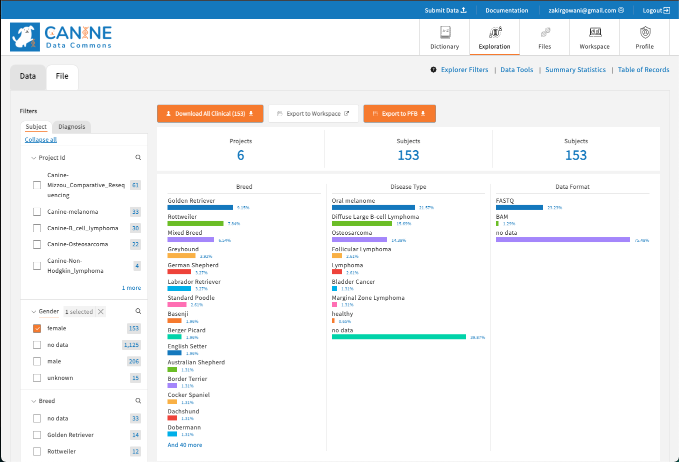Check the Canine-melanoma project filter
679x462 pixels.
click(36, 211)
